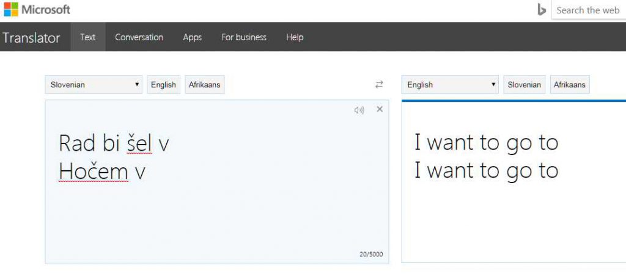Viewport: 626px width, 274px height.
Task: Select For business in navigation bar
Action: click(243, 37)
